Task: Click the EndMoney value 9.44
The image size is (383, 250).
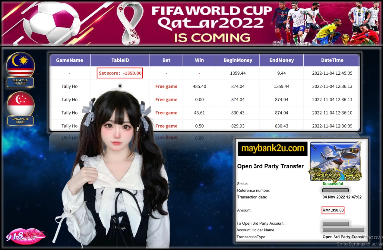Action: point(282,73)
